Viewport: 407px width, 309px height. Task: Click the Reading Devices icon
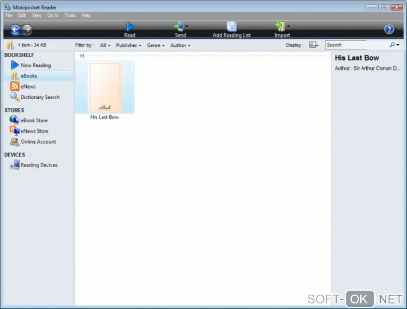(15, 165)
